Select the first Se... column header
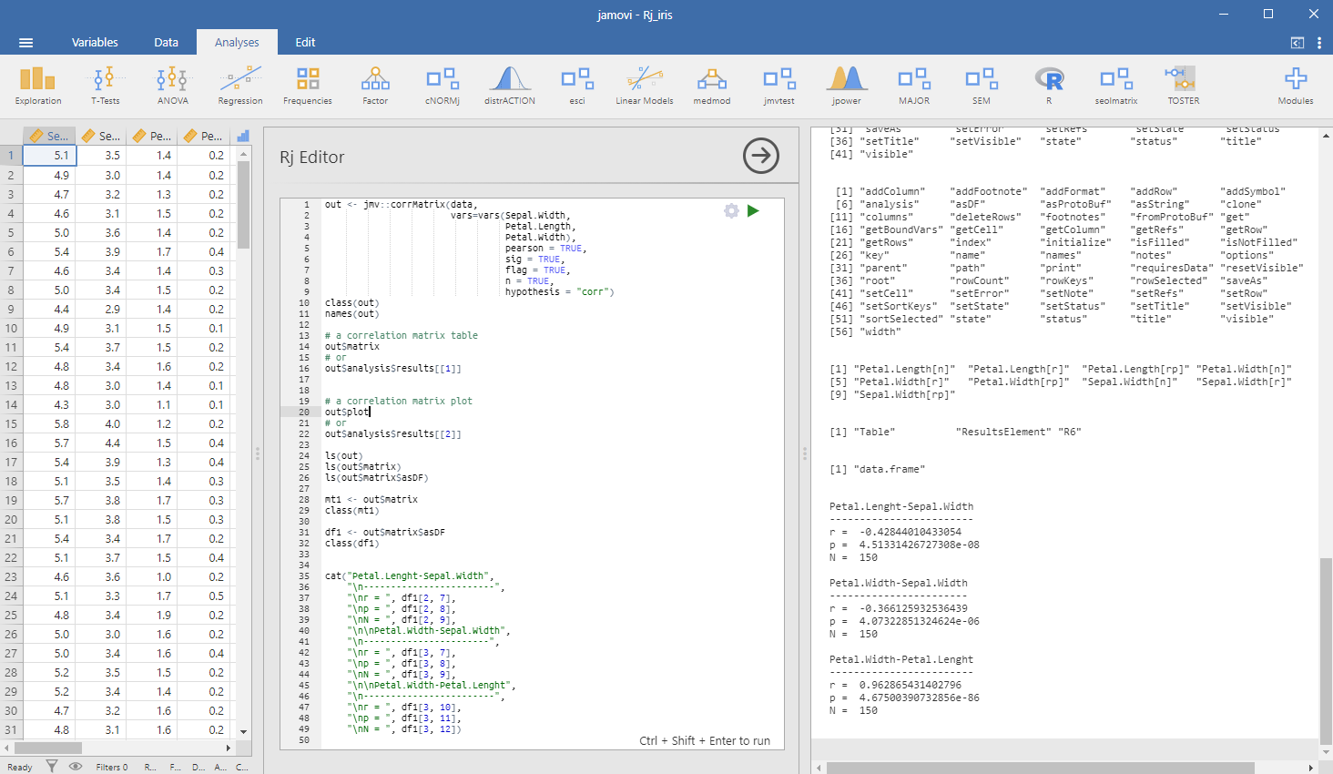1333x774 pixels. tap(49, 136)
